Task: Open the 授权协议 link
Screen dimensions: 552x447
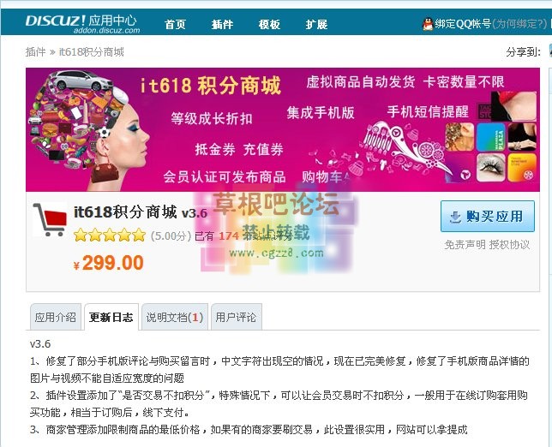Action: [x=509, y=245]
